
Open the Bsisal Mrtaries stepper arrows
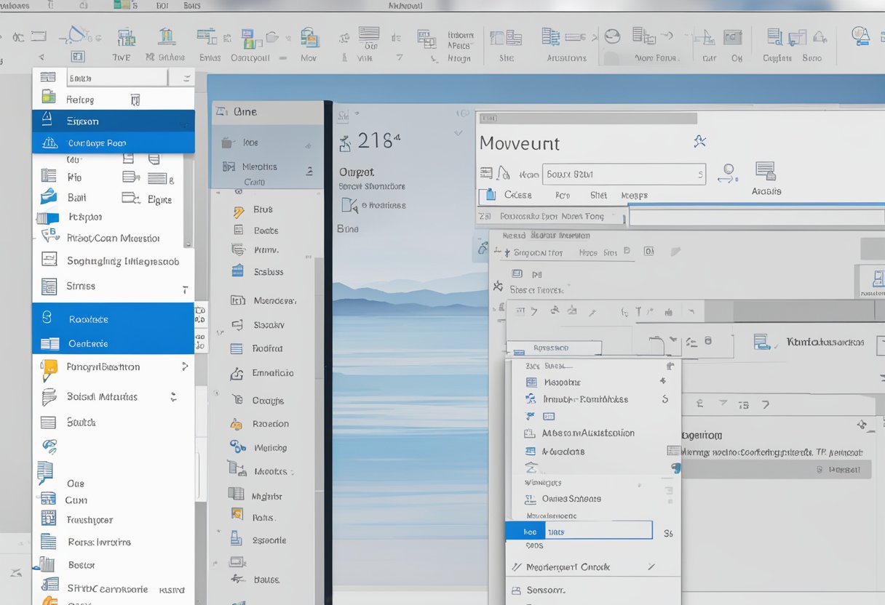174,397
